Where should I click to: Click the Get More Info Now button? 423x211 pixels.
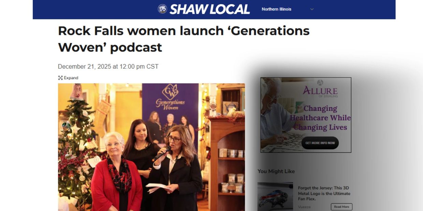pos(320,143)
